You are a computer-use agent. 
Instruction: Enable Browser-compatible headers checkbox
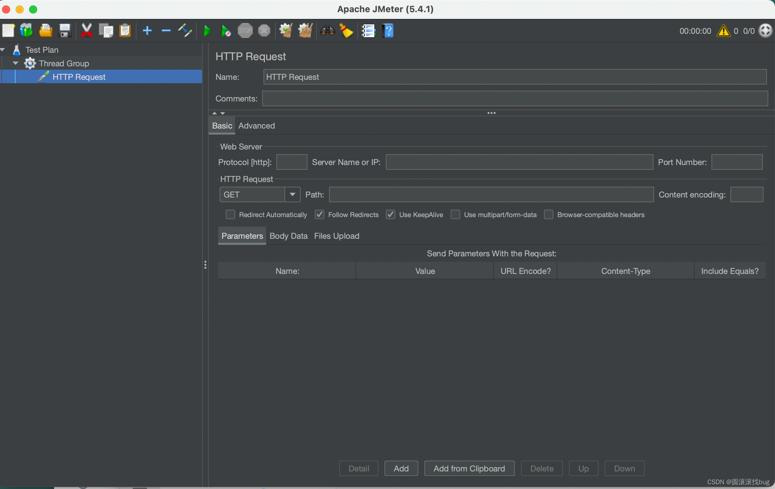click(x=549, y=215)
